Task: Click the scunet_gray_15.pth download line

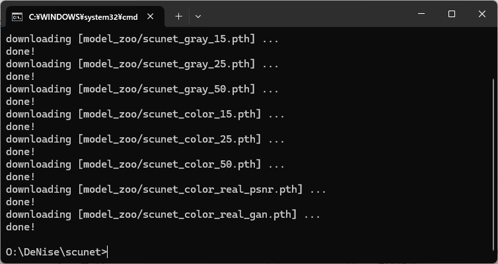Action: (x=142, y=39)
